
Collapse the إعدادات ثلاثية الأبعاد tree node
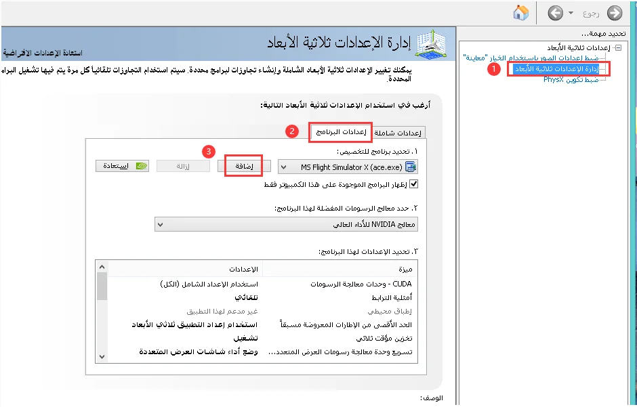(x=618, y=48)
